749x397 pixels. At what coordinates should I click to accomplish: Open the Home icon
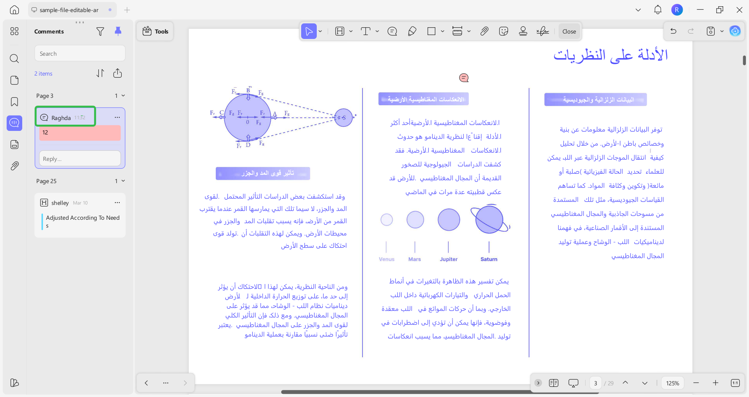14,10
